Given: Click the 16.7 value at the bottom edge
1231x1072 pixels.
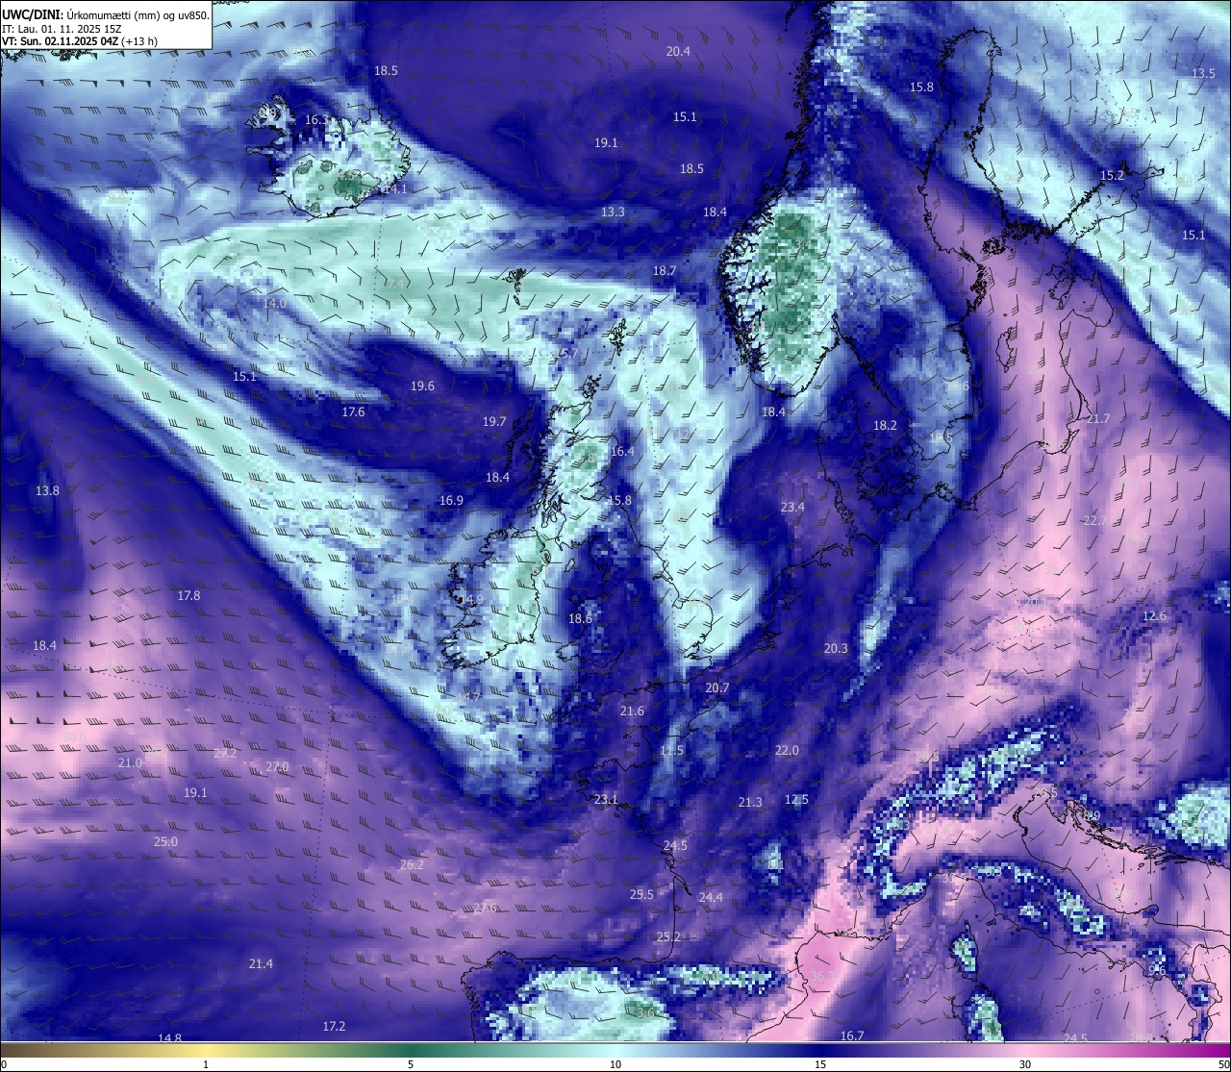Looking at the screenshot, I should pyautogui.click(x=852, y=1035).
